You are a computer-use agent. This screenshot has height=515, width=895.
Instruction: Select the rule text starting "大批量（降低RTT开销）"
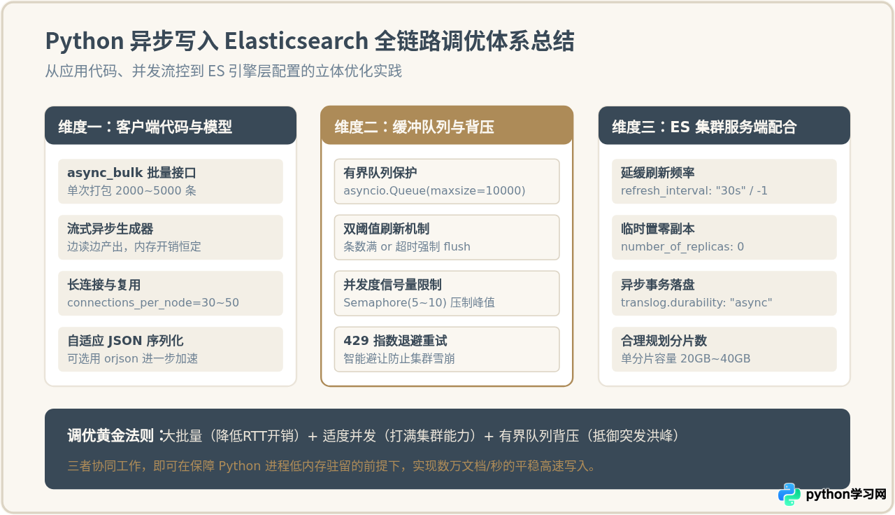[x=422, y=436]
